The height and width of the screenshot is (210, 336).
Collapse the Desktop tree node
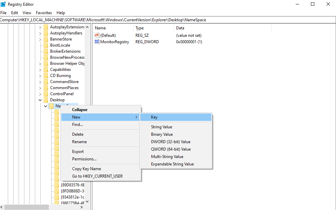coord(40,100)
